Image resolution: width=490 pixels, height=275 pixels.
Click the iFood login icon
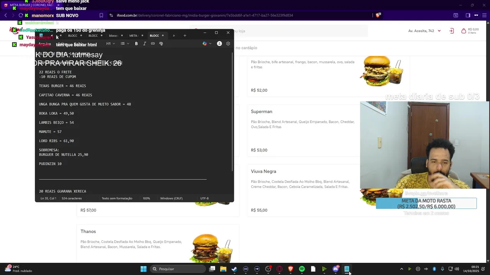click(x=452, y=31)
